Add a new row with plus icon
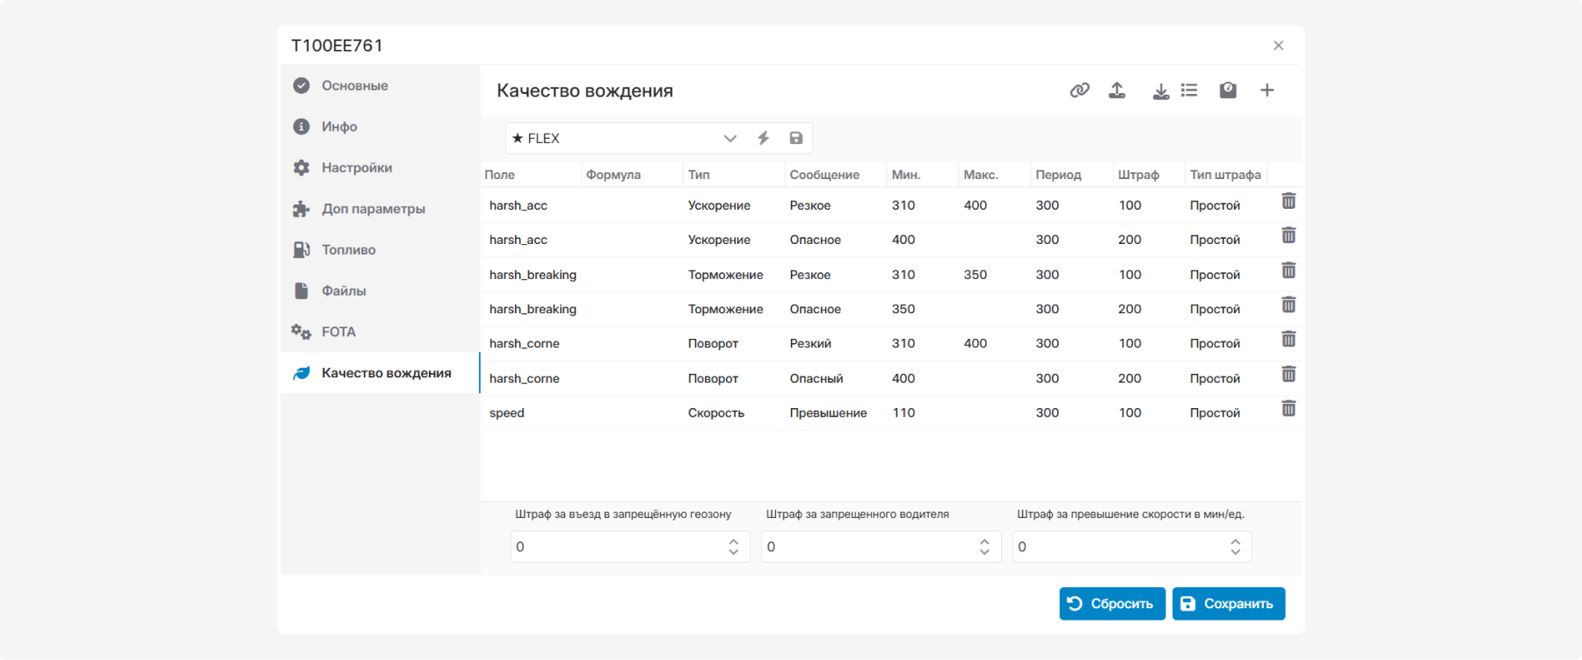Viewport: 1582px width, 660px height. pyautogui.click(x=1267, y=90)
